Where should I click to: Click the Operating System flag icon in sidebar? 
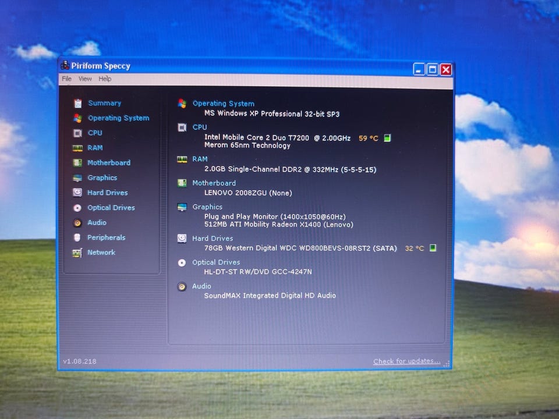click(x=77, y=118)
